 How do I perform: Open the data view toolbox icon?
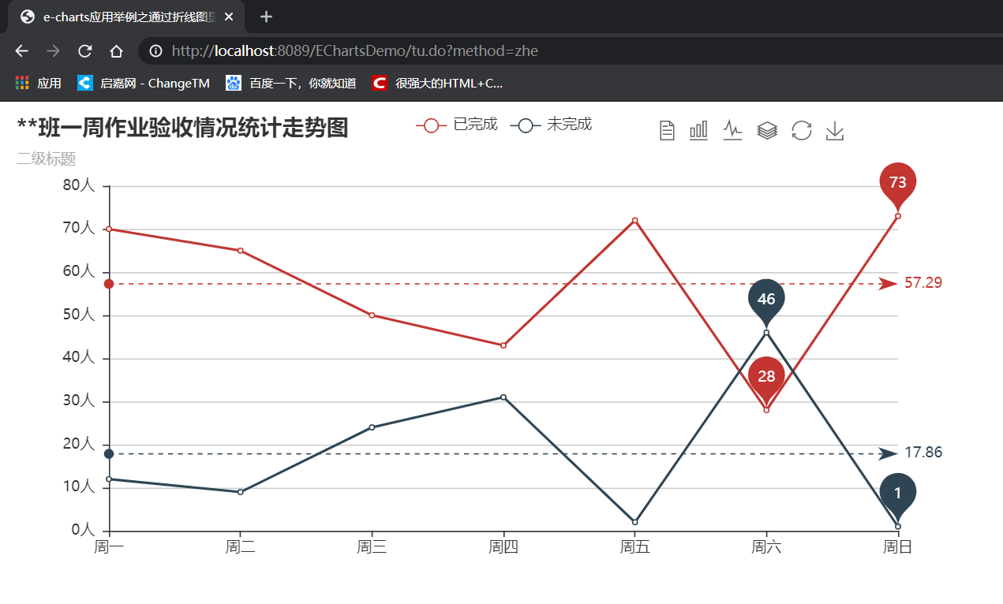[667, 130]
